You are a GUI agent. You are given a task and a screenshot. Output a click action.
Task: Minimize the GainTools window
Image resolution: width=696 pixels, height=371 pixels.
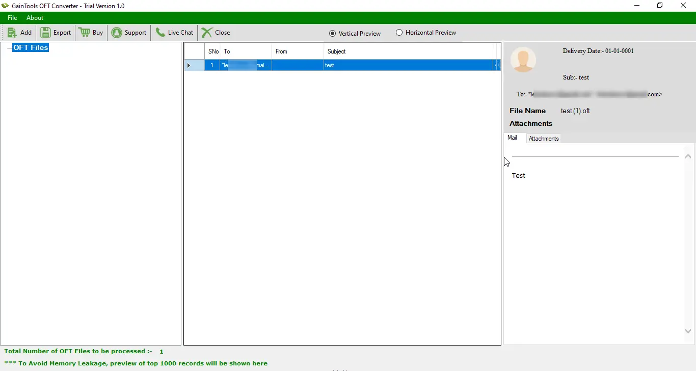tap(637, 6)
